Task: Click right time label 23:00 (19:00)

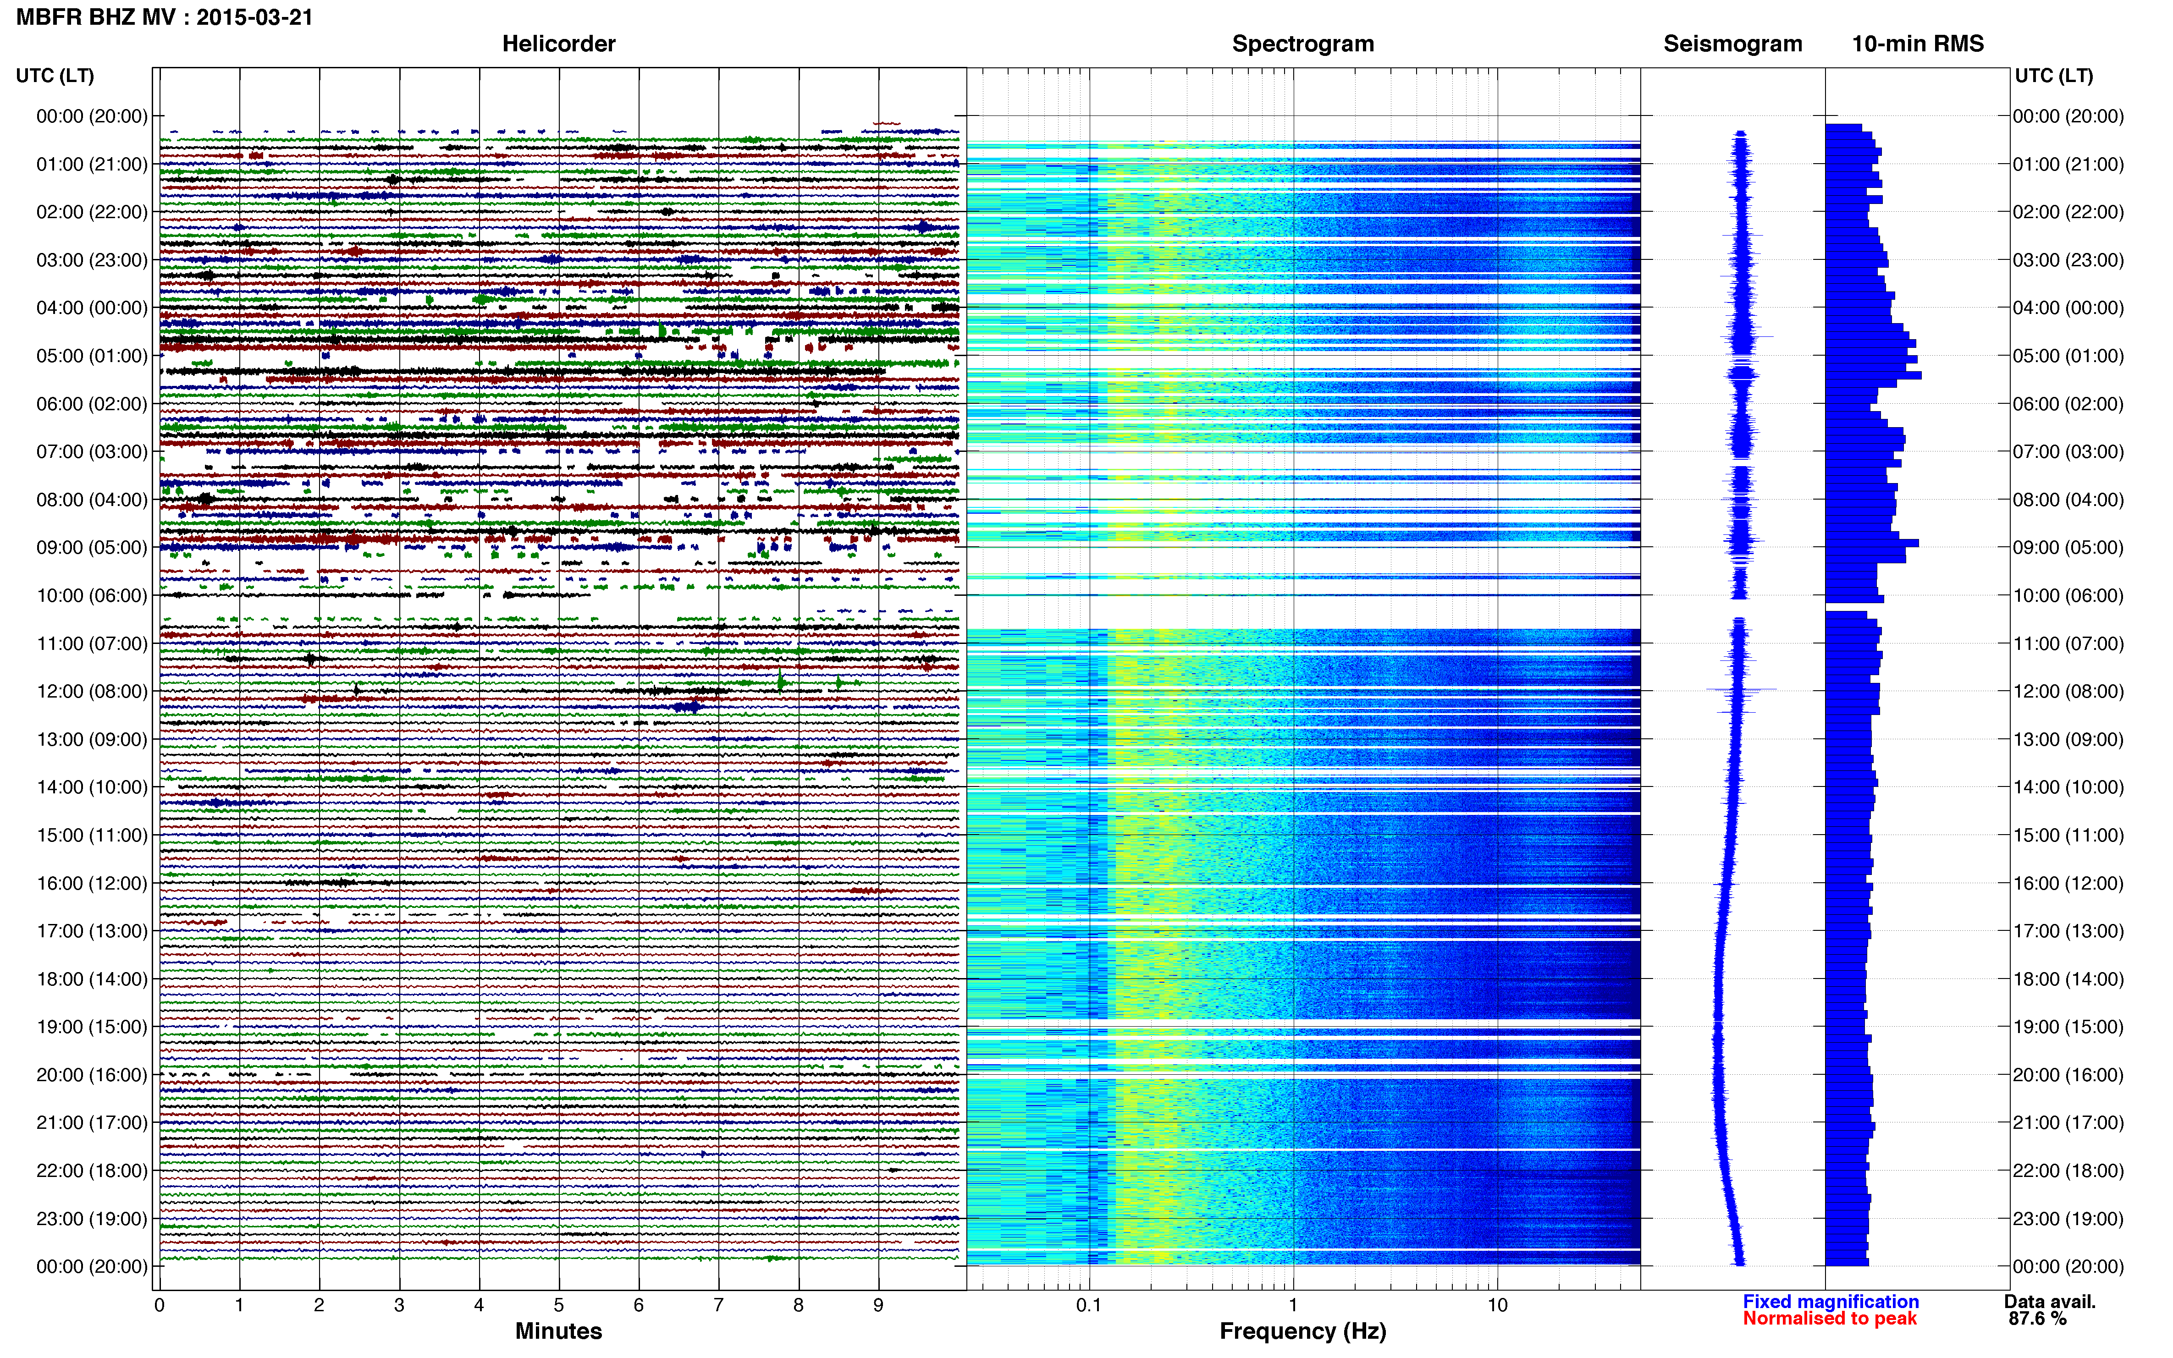Action: pos(2068,1219)
